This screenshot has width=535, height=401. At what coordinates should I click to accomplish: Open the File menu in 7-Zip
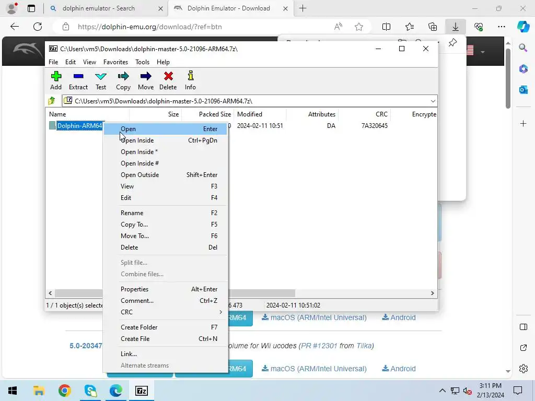point(53,62)
